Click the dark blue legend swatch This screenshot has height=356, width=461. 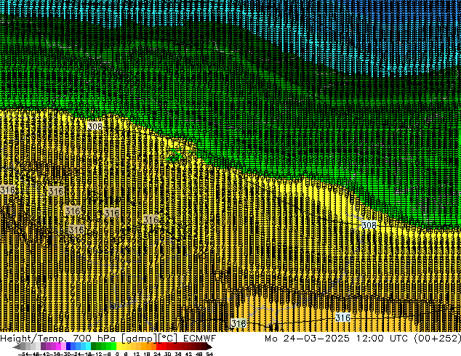(x=68, y=347)
